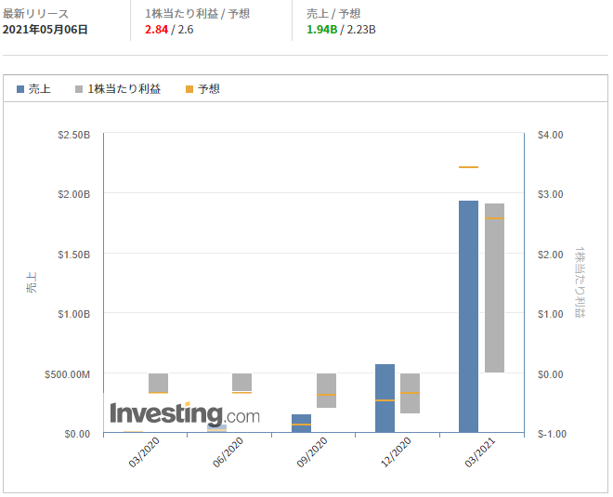This screenshot has height=497, width=613.
Task: Click the 12/2020 x-axis label
Action: [x=396, y=452]
